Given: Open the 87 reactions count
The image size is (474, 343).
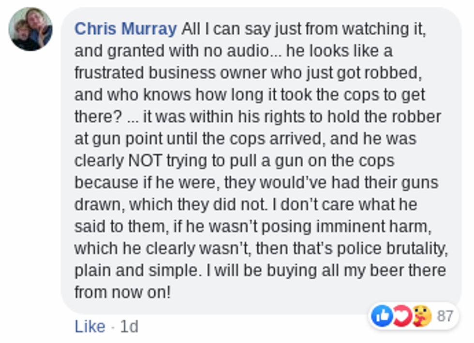Looking at the screenshot, I should coord(445,316).
